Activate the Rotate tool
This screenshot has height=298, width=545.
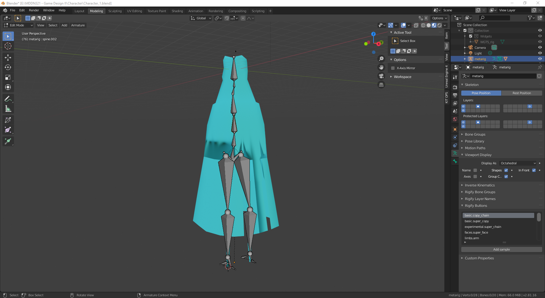8,68
